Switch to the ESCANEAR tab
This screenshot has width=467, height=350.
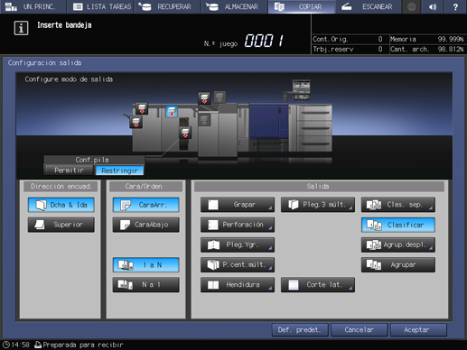pyautogui.click(x=369, y=6)
